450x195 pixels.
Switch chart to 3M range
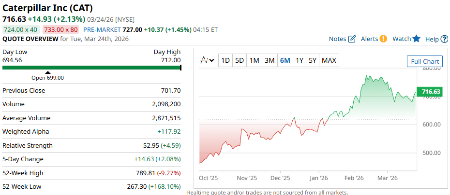click(270, 60)
